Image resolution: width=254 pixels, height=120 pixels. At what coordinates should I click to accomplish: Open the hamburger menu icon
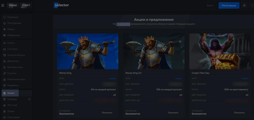point(3,5)
